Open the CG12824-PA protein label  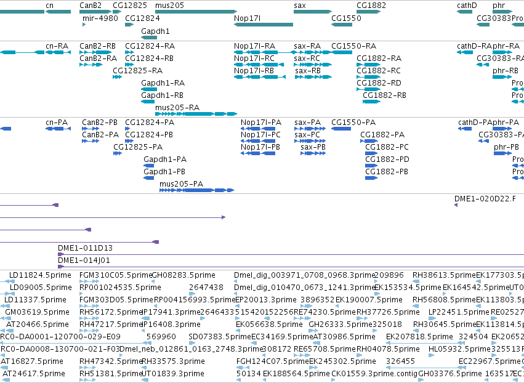(150, 123)
